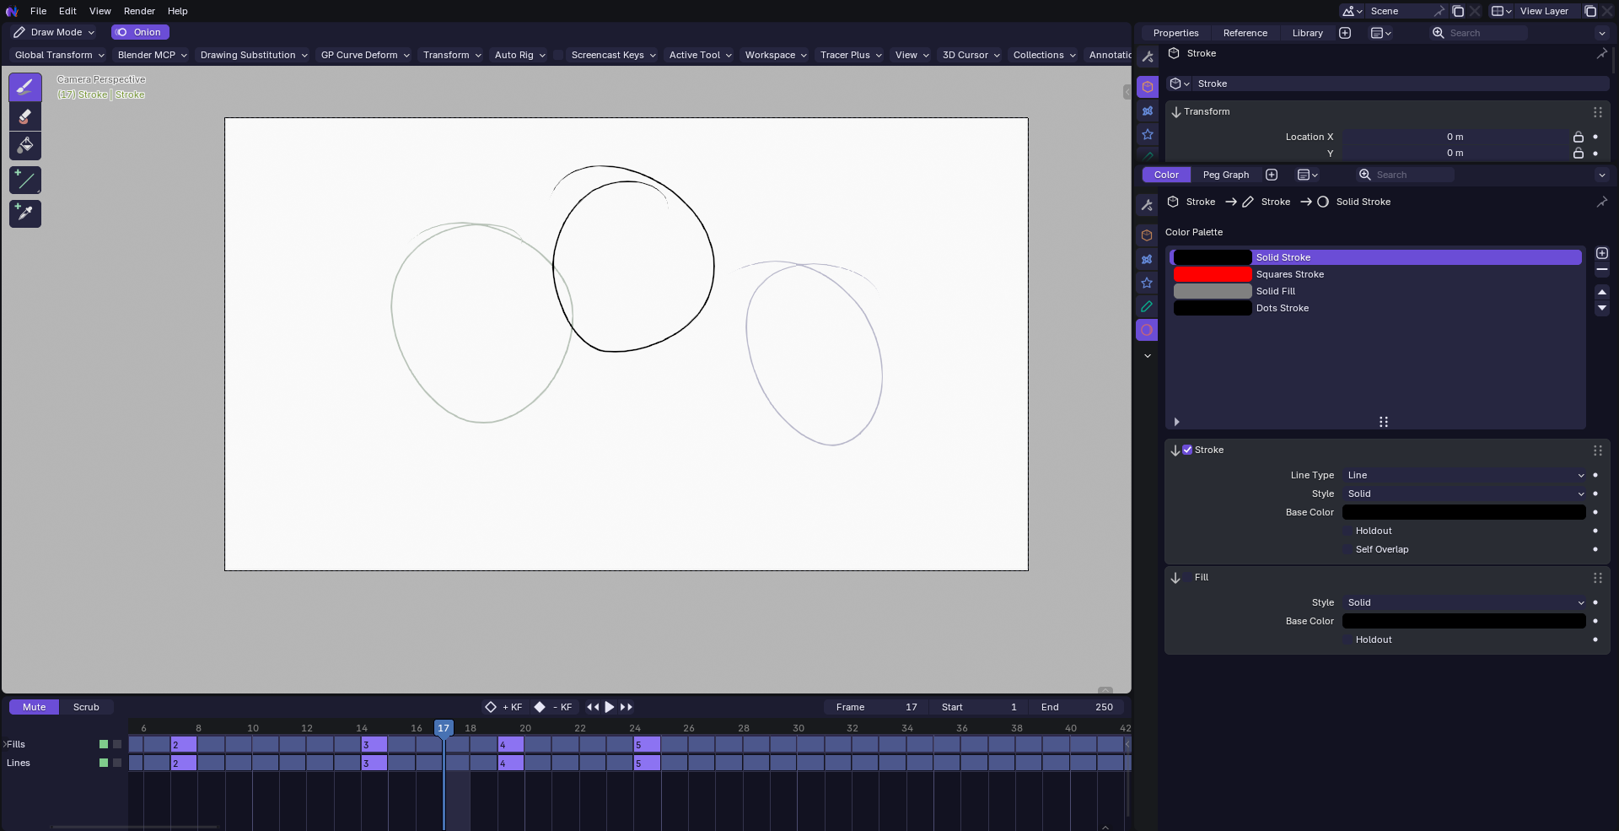Collapse the Fill panel
This screenshot has height=831, width=1619.
pos(1175,578)
